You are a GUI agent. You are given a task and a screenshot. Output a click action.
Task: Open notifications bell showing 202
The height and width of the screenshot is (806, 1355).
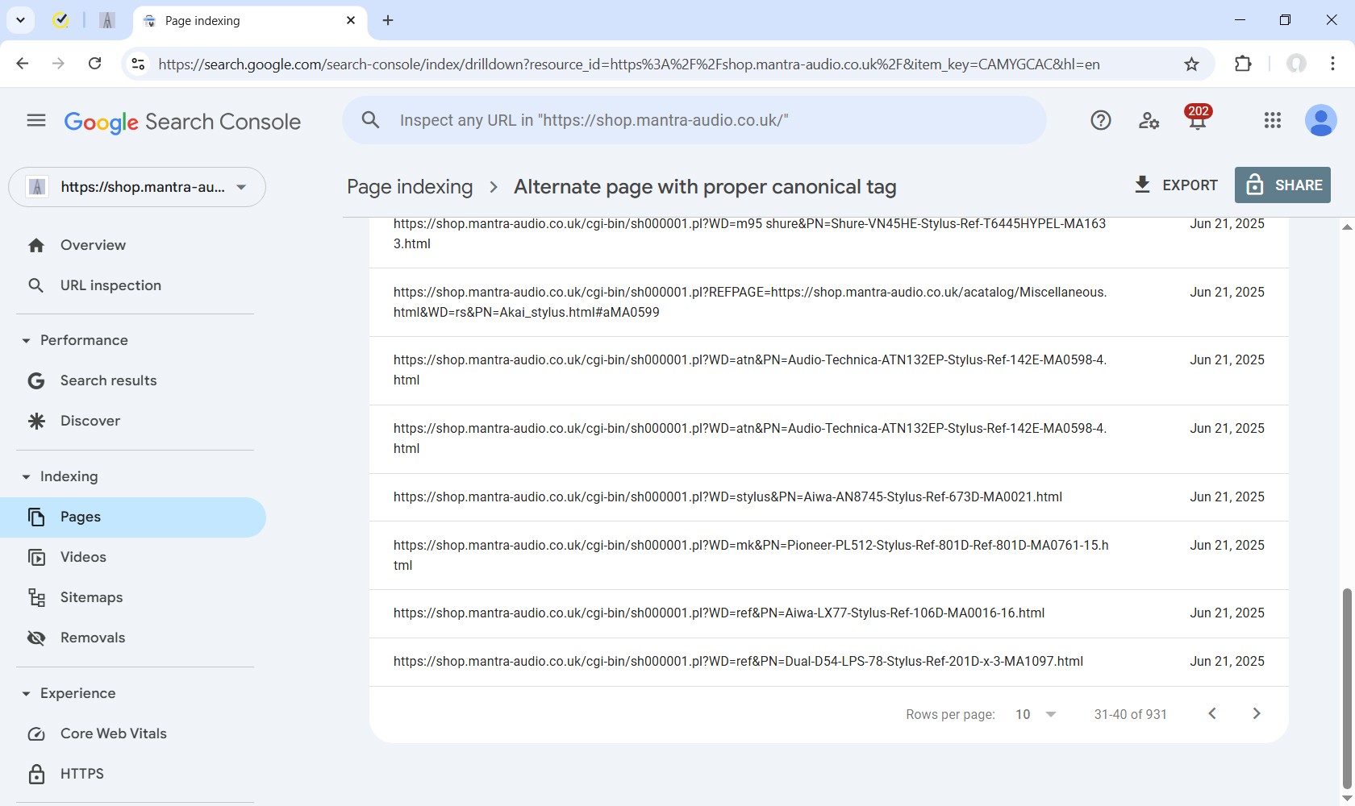(1198, 121)
